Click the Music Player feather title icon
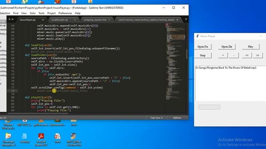The image size is (266, 149). pyautogui.click(x=197, y=36)
